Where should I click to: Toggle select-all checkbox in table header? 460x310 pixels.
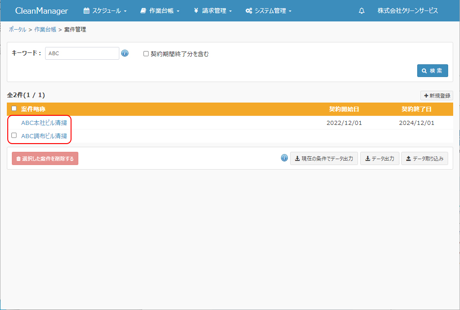pyautogui.click(x=14, y=108)
